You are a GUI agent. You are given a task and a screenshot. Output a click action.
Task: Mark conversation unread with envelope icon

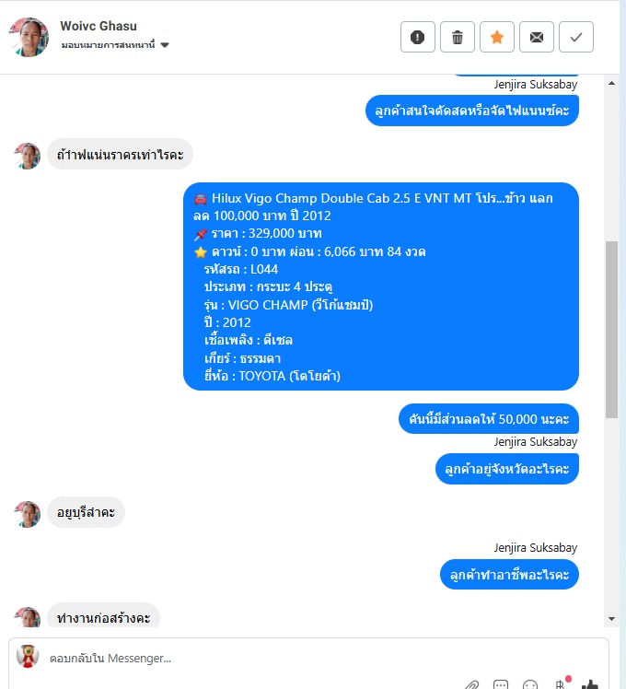[536, 37]
